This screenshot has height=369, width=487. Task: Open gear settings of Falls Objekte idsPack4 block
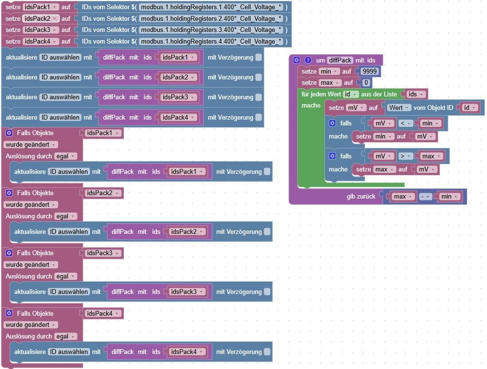click(9, 313)
